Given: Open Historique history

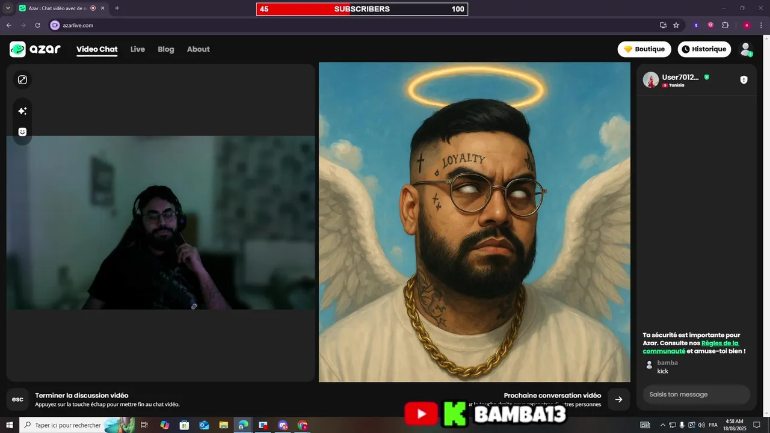Looking at the screenshot, I should 704,49.
